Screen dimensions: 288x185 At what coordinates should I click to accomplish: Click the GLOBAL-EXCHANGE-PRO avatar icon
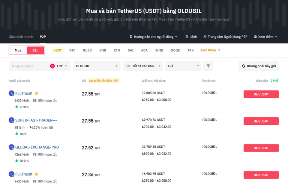[11, 147]
